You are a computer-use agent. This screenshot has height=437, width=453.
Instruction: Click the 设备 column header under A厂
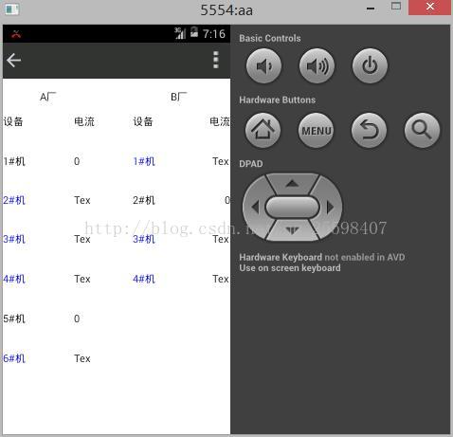click(13, 121)
